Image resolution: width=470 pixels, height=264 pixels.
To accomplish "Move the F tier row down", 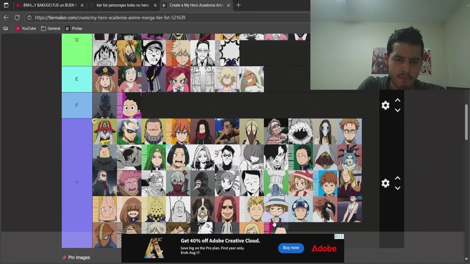I will (397, 110).
